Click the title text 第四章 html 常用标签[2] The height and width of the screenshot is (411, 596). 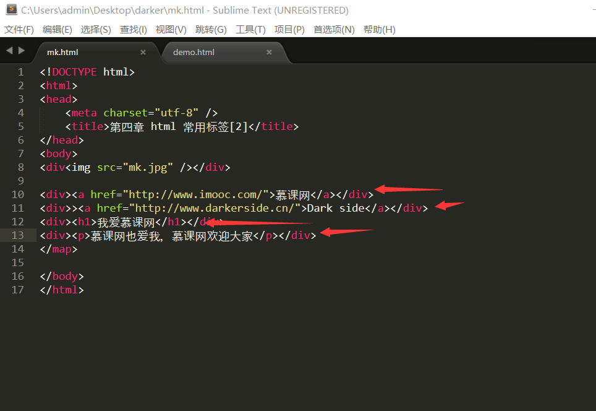pos(179,126)
